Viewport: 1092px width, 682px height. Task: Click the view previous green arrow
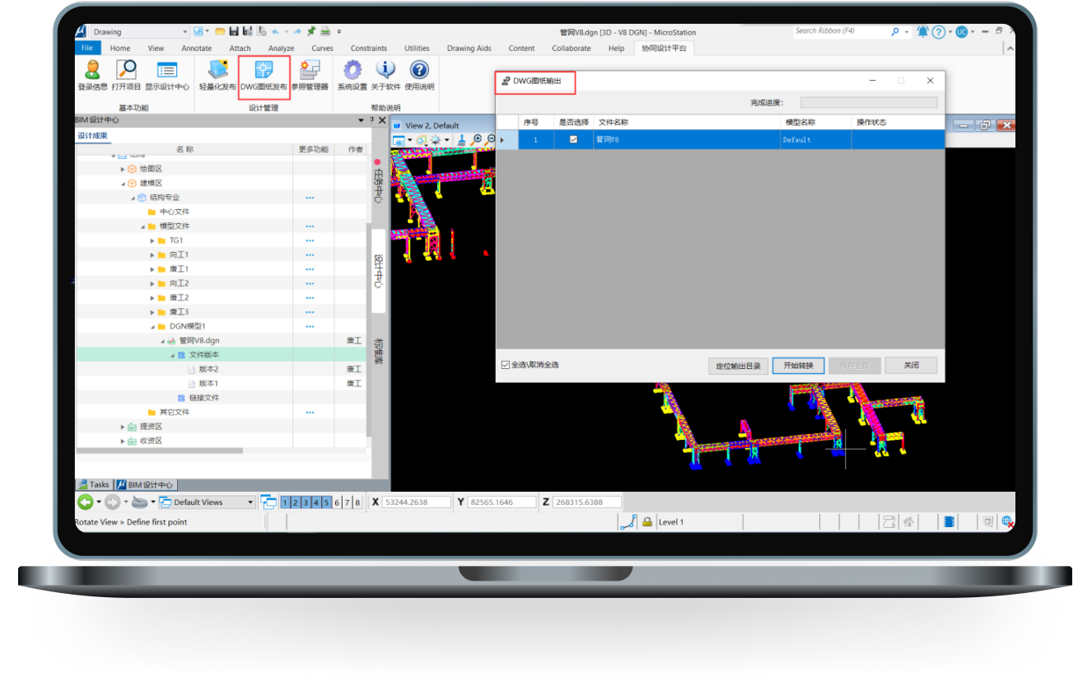pos(85,502)
